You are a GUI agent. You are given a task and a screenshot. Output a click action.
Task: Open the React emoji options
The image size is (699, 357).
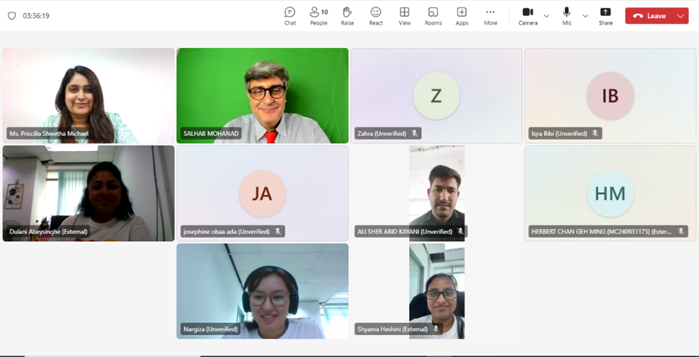pos(376,16)
